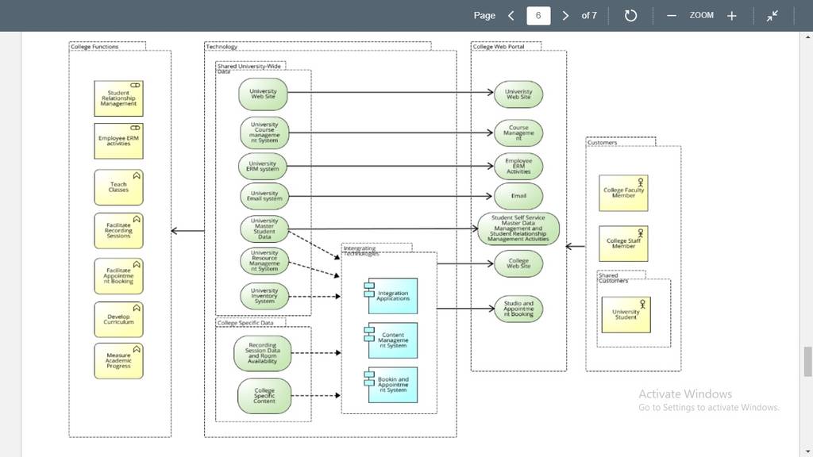813x457 pixels.
Task: Select the Bookin and Appointment System component
Action: click(x=391, y=385)
